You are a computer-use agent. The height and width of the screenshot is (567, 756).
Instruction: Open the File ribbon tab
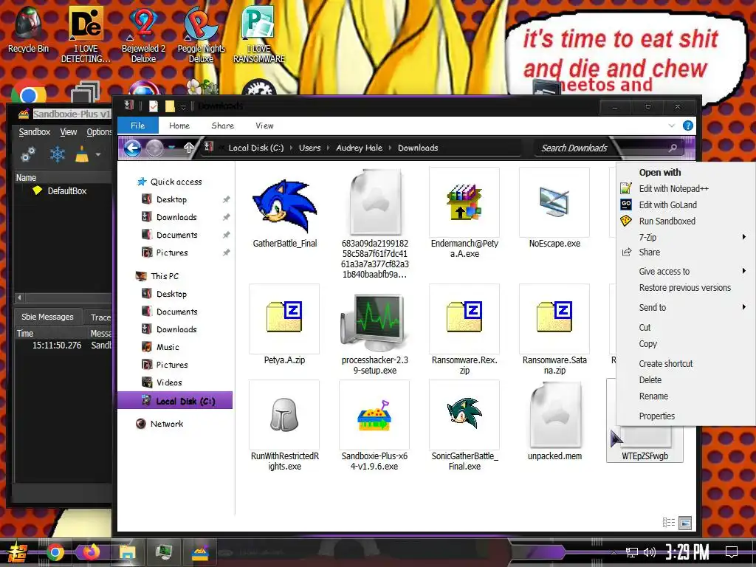(x=138, y=126)
